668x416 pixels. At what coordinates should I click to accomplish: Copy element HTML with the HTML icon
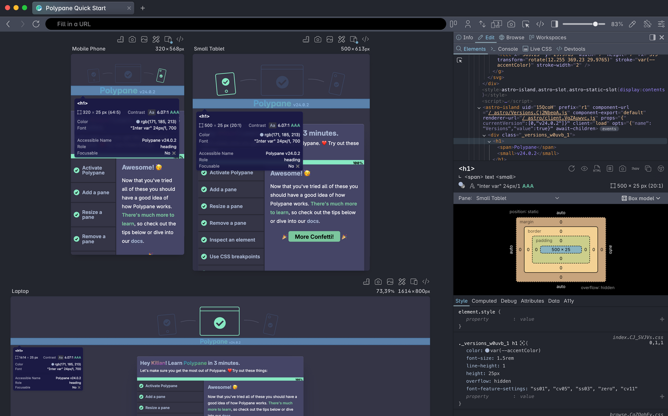(597, 169)
